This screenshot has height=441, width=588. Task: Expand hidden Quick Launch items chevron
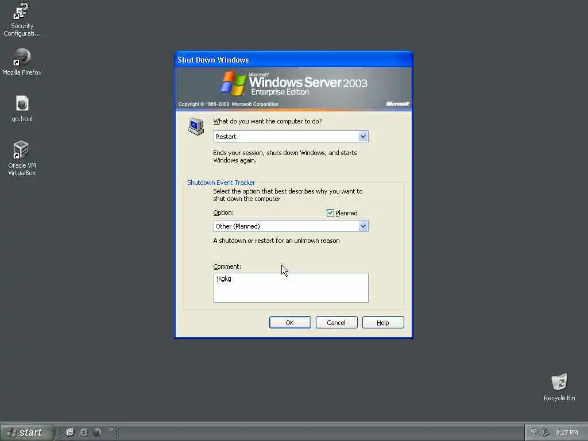coord(111,430)
